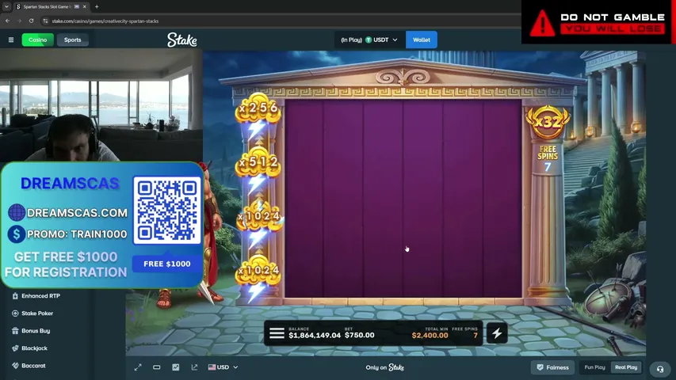Open the hamburger sidebar menu

[11, 40]
